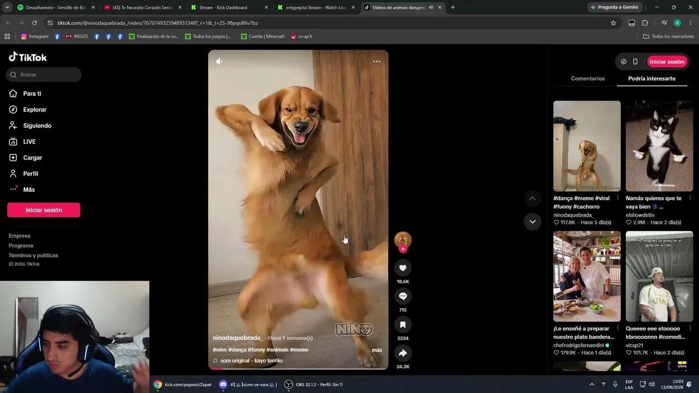This screenshot has width=699, height=393.
Task: Switch to the Podría interesarte tab
Action: [x=651, y=79]
